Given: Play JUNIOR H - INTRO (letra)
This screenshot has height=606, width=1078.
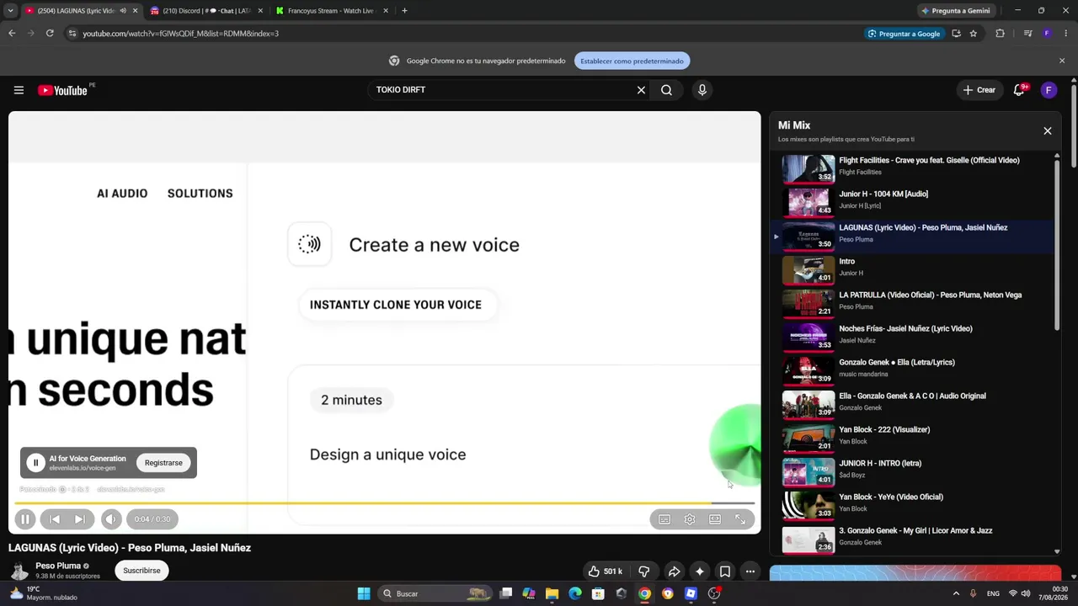Looking at the screenshot, I should (x=913, y=471).
